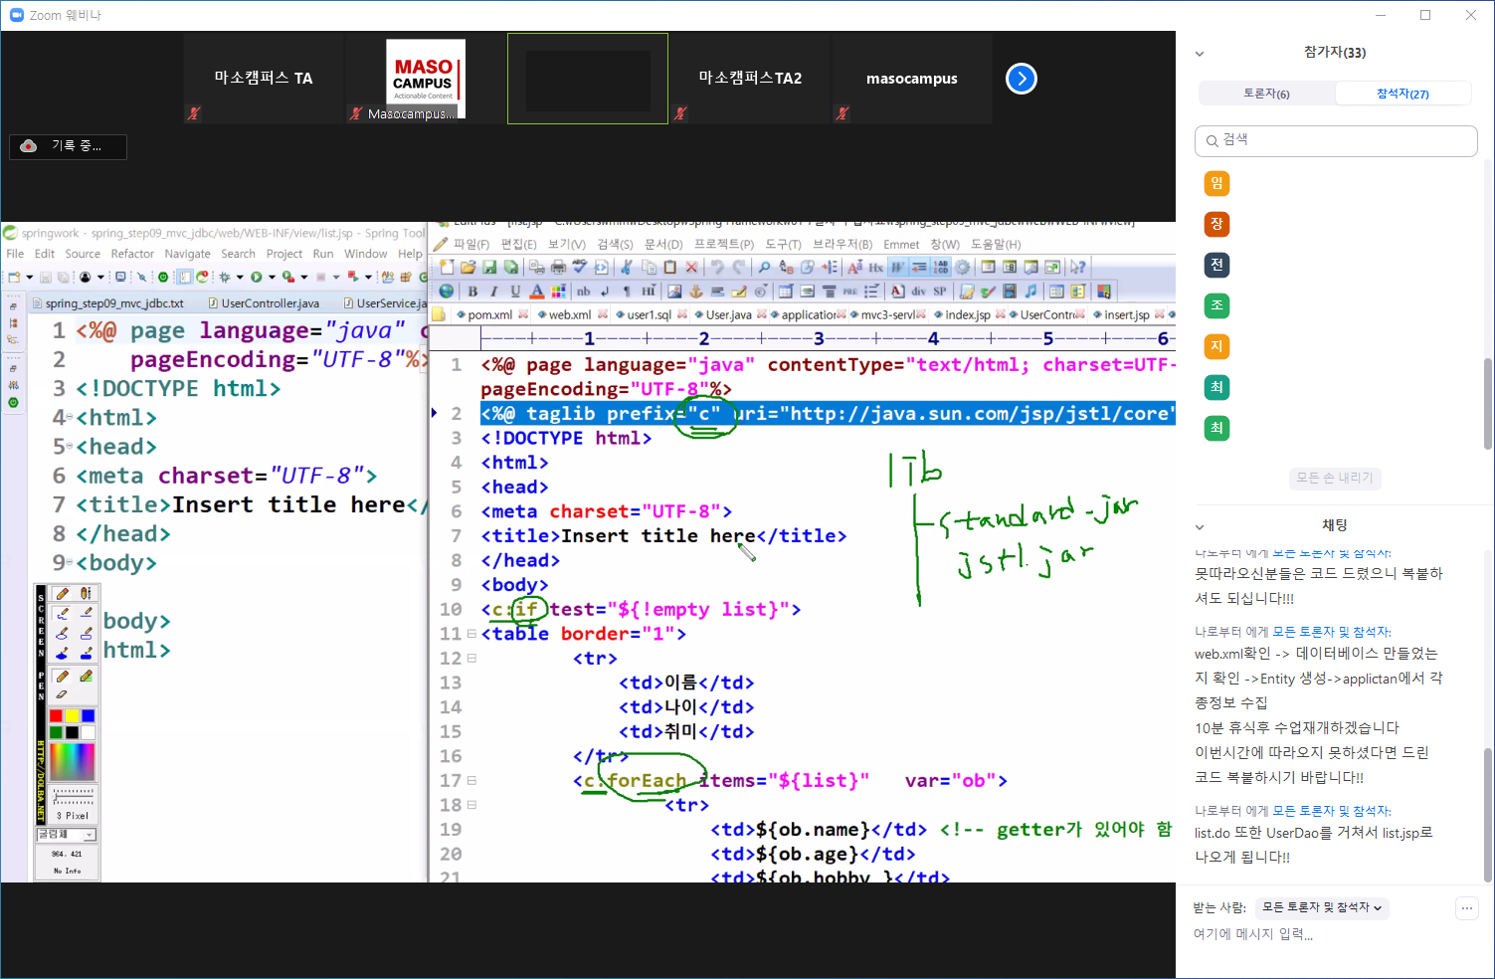Show next video participants with arrow button

point(1022,79)
